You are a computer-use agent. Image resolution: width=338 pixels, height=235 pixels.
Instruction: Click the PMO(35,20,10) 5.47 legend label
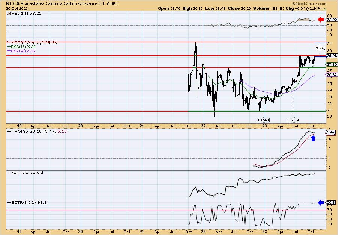32,131
